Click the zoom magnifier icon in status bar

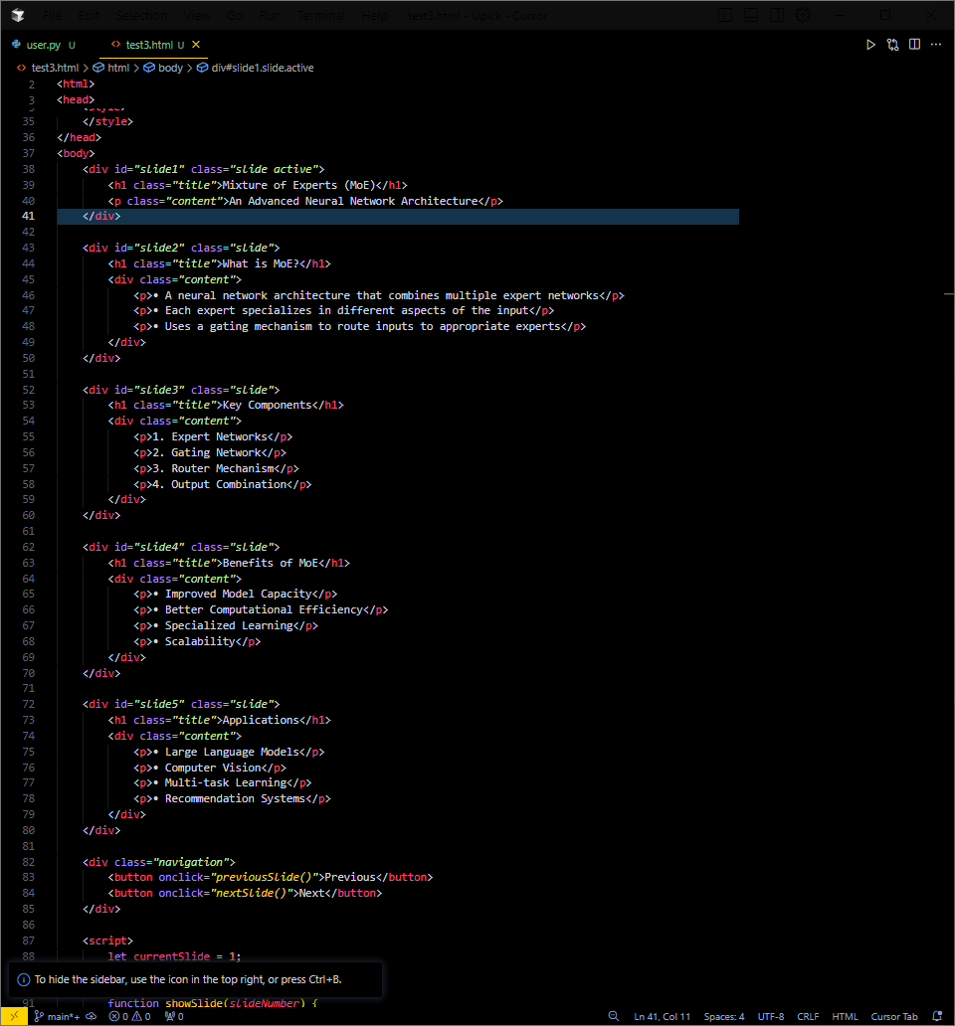(x=614, y=1016)
